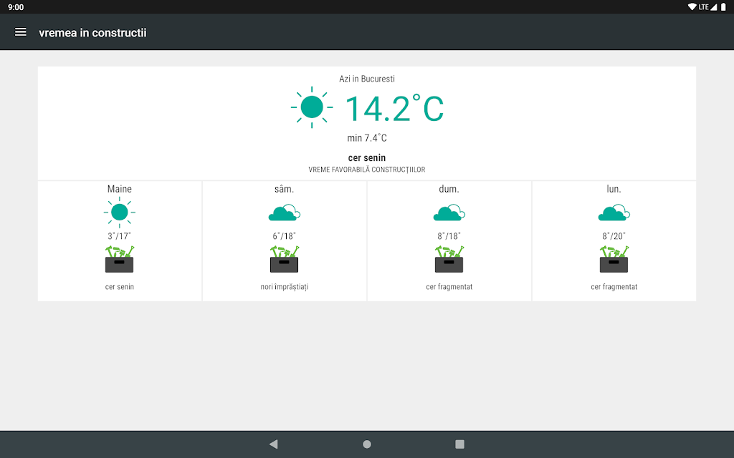
Task: Tap the 8°/18° temperature range
Action: click(449, 236)
